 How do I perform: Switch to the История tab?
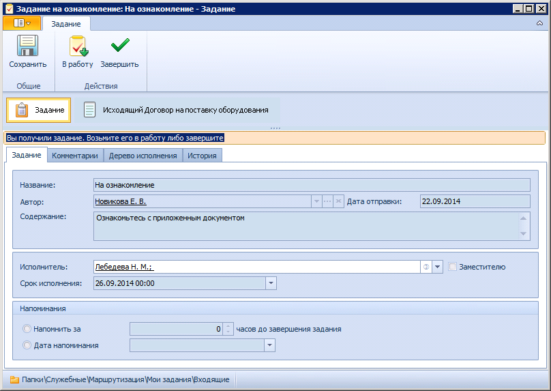click(x=202, y=156)
